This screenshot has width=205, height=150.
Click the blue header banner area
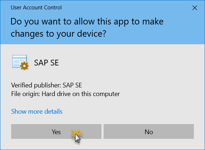[102, 22]
